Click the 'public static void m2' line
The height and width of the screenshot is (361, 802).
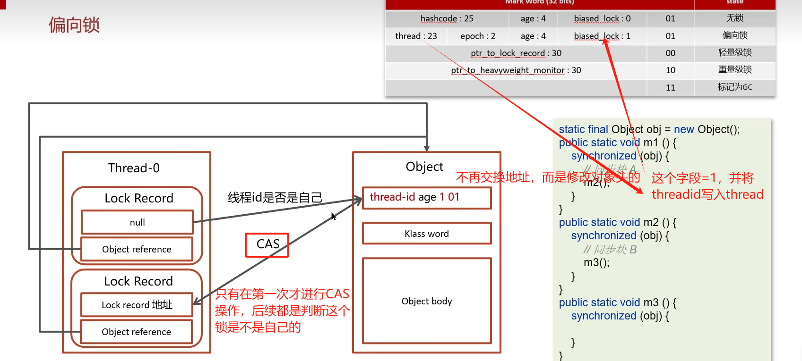618,222
